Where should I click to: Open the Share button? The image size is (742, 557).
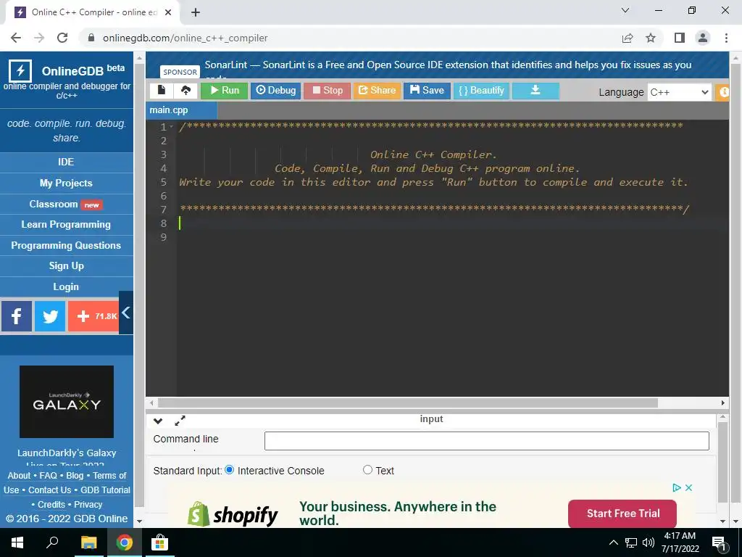tap(377, 91)
